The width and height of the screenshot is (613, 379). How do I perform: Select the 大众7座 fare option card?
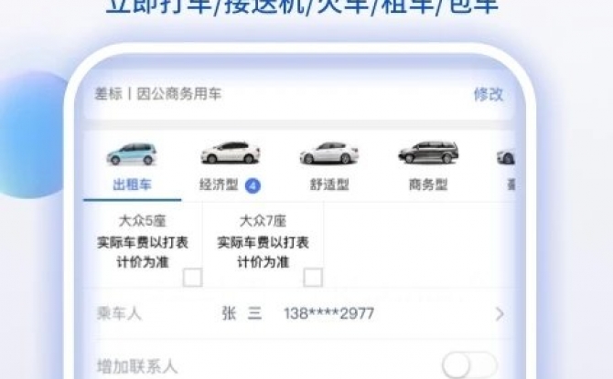[x=263, y=245]
